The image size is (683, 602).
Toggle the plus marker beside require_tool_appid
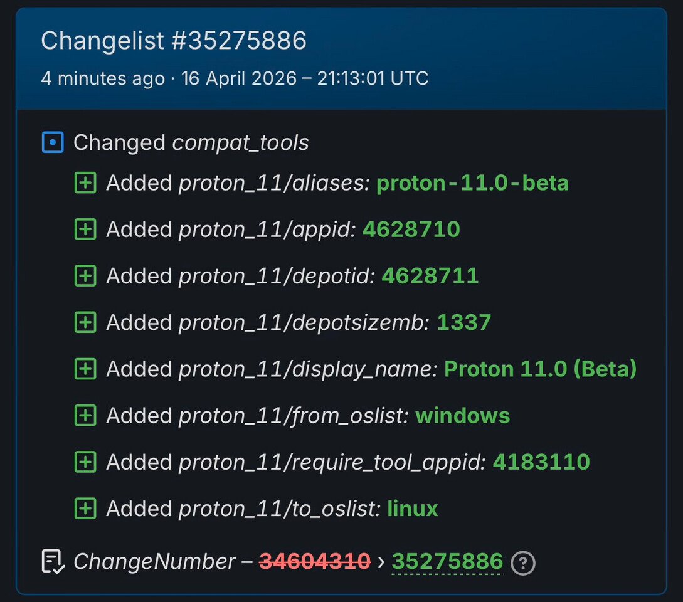[x=85, y=462]
